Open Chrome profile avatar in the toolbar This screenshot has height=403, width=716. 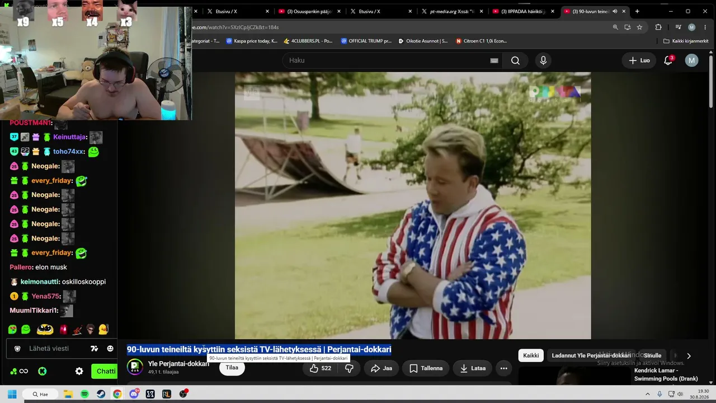pos(692,27)
